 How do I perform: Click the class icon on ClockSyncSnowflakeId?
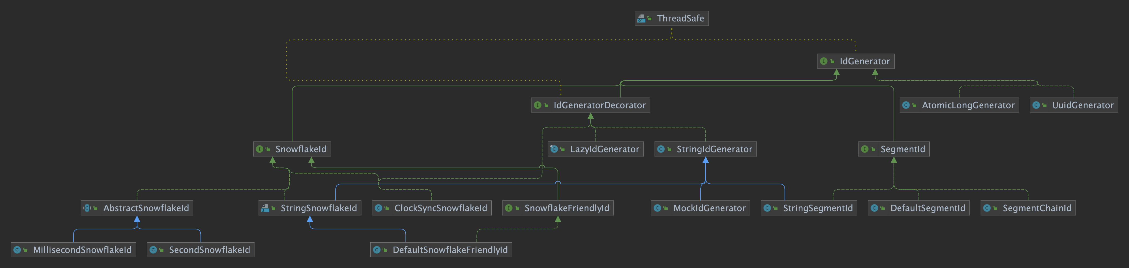click(x=378, y=208)
